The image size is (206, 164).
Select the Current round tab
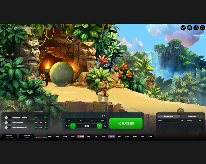169,116
